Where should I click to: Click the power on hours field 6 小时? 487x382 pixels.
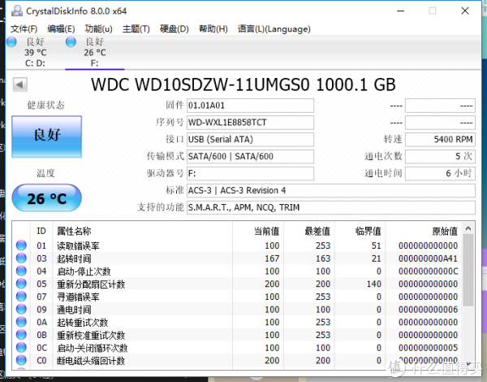(x=440, y=173)
